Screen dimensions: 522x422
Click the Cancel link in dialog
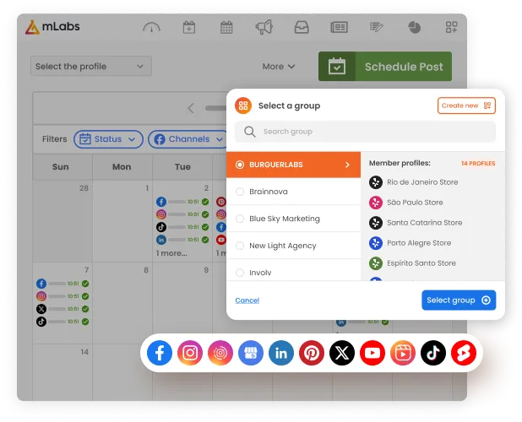click(x=247, y=300)
